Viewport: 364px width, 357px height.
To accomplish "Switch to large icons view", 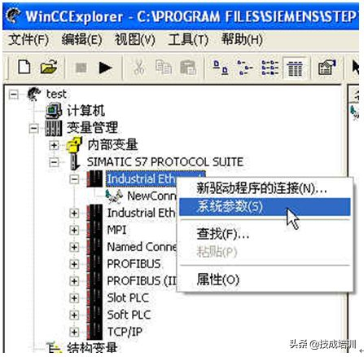I will pos(221,68).
